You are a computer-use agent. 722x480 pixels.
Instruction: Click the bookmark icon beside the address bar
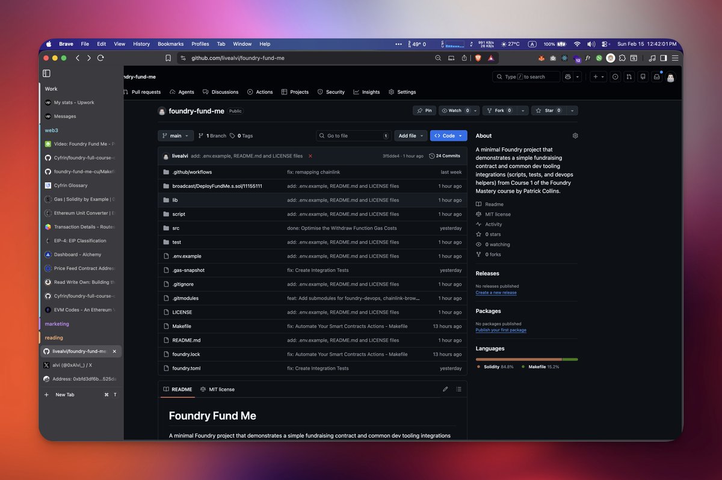[x=168, y=58]
